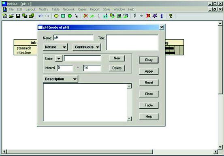Screen dimensions: 224x156
Task: Click the Interval upper bound field showing 14
Action: coord(92,68)
